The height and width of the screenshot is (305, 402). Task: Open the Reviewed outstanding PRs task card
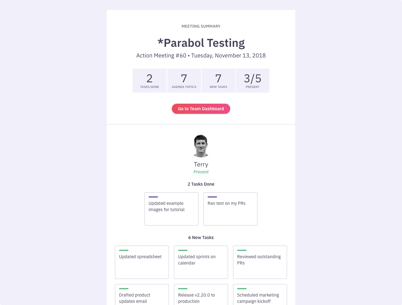tap(260, 262)
